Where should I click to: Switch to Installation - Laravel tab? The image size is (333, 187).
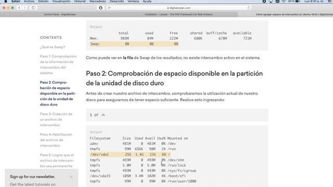pyautogui.click(x=178, y=15)
